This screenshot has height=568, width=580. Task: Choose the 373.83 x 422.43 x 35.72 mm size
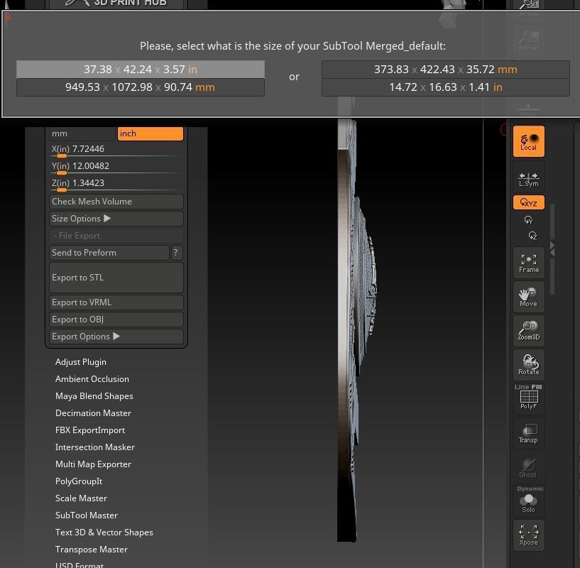pos(446,69)
